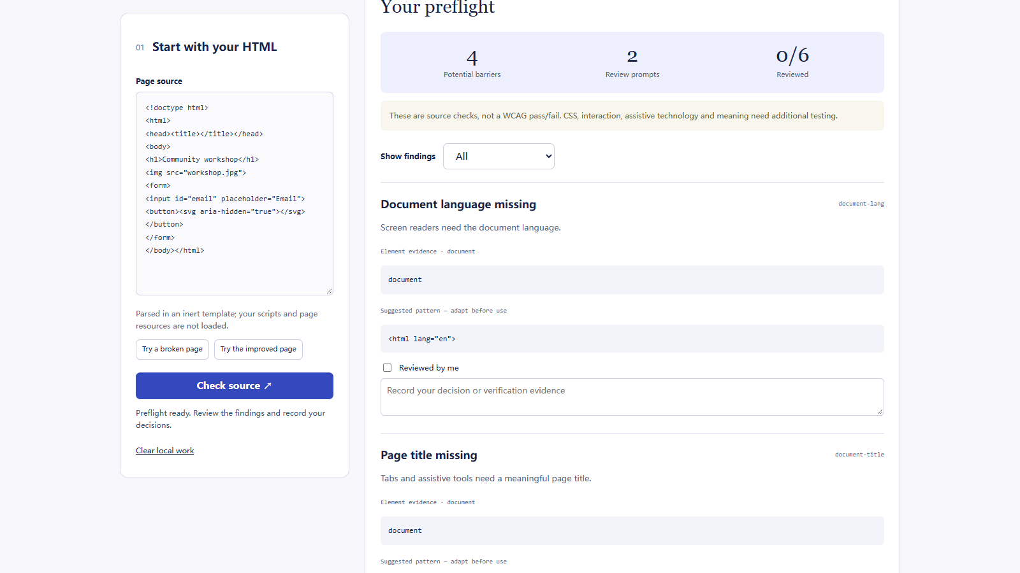
Task: Select the document-title rule identifier
Action: point(859,455)
